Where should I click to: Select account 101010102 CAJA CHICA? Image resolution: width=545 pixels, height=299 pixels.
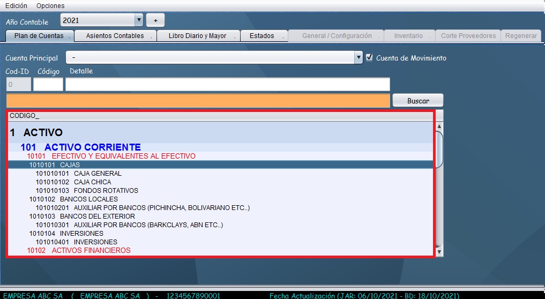click(93, 182)
